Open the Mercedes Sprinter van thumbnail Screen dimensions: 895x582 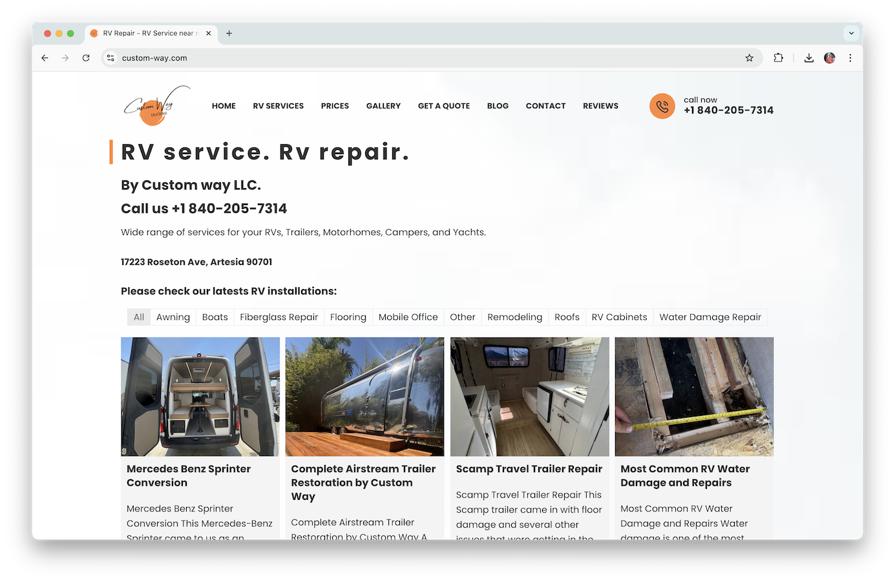[200, 396]
